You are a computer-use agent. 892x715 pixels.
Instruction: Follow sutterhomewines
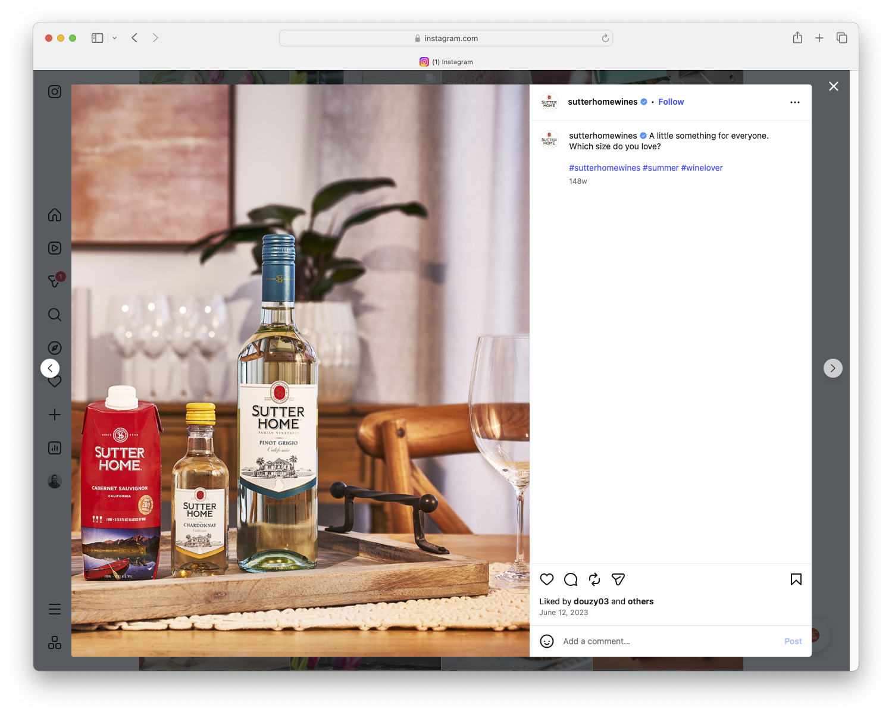click(671, 102)
